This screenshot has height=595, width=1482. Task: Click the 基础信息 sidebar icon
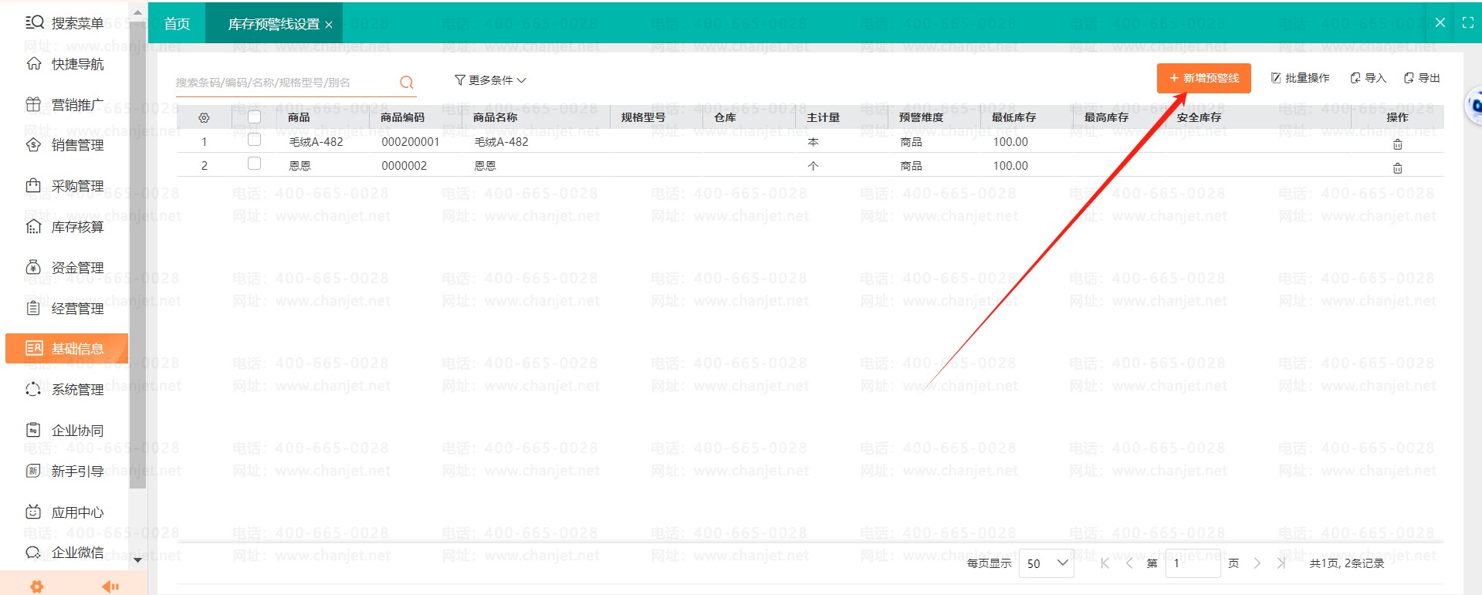tap(34, 349)
